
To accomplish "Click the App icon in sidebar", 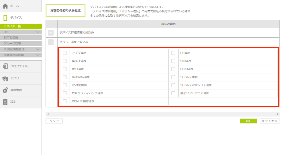I will point(5,78).
